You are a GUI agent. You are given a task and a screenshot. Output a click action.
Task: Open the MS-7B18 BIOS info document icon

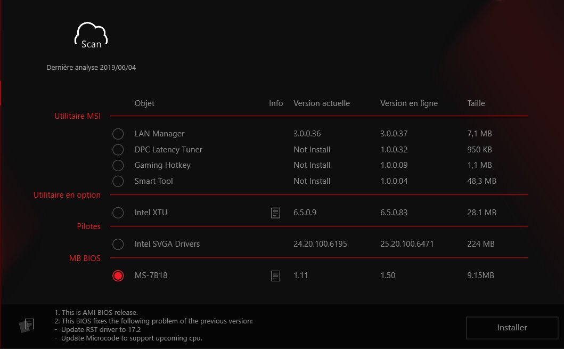275,276
